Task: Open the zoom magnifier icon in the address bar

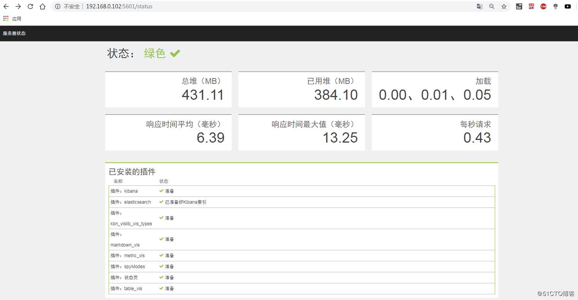Action: point(492,6)
